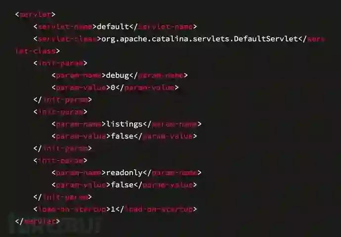Viewport: 341px width, 237px height.
Task: Select the debug parameter name text
Action: pyautogui.click(x=118, y=75)
